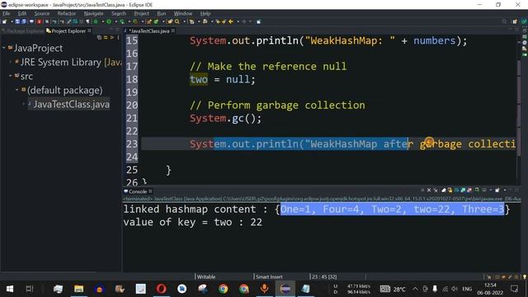Screen dimensions: 528x297
Task: Click the Coverage run toolbar icon
Action: 121,21
